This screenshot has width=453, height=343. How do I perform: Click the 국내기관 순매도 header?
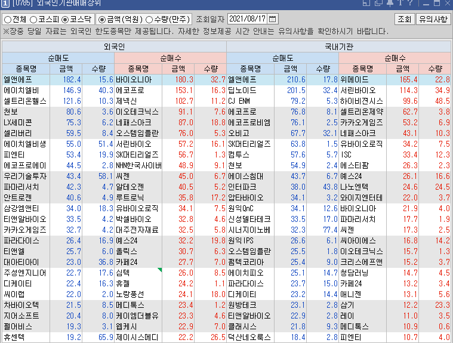(x=282, y=58)
